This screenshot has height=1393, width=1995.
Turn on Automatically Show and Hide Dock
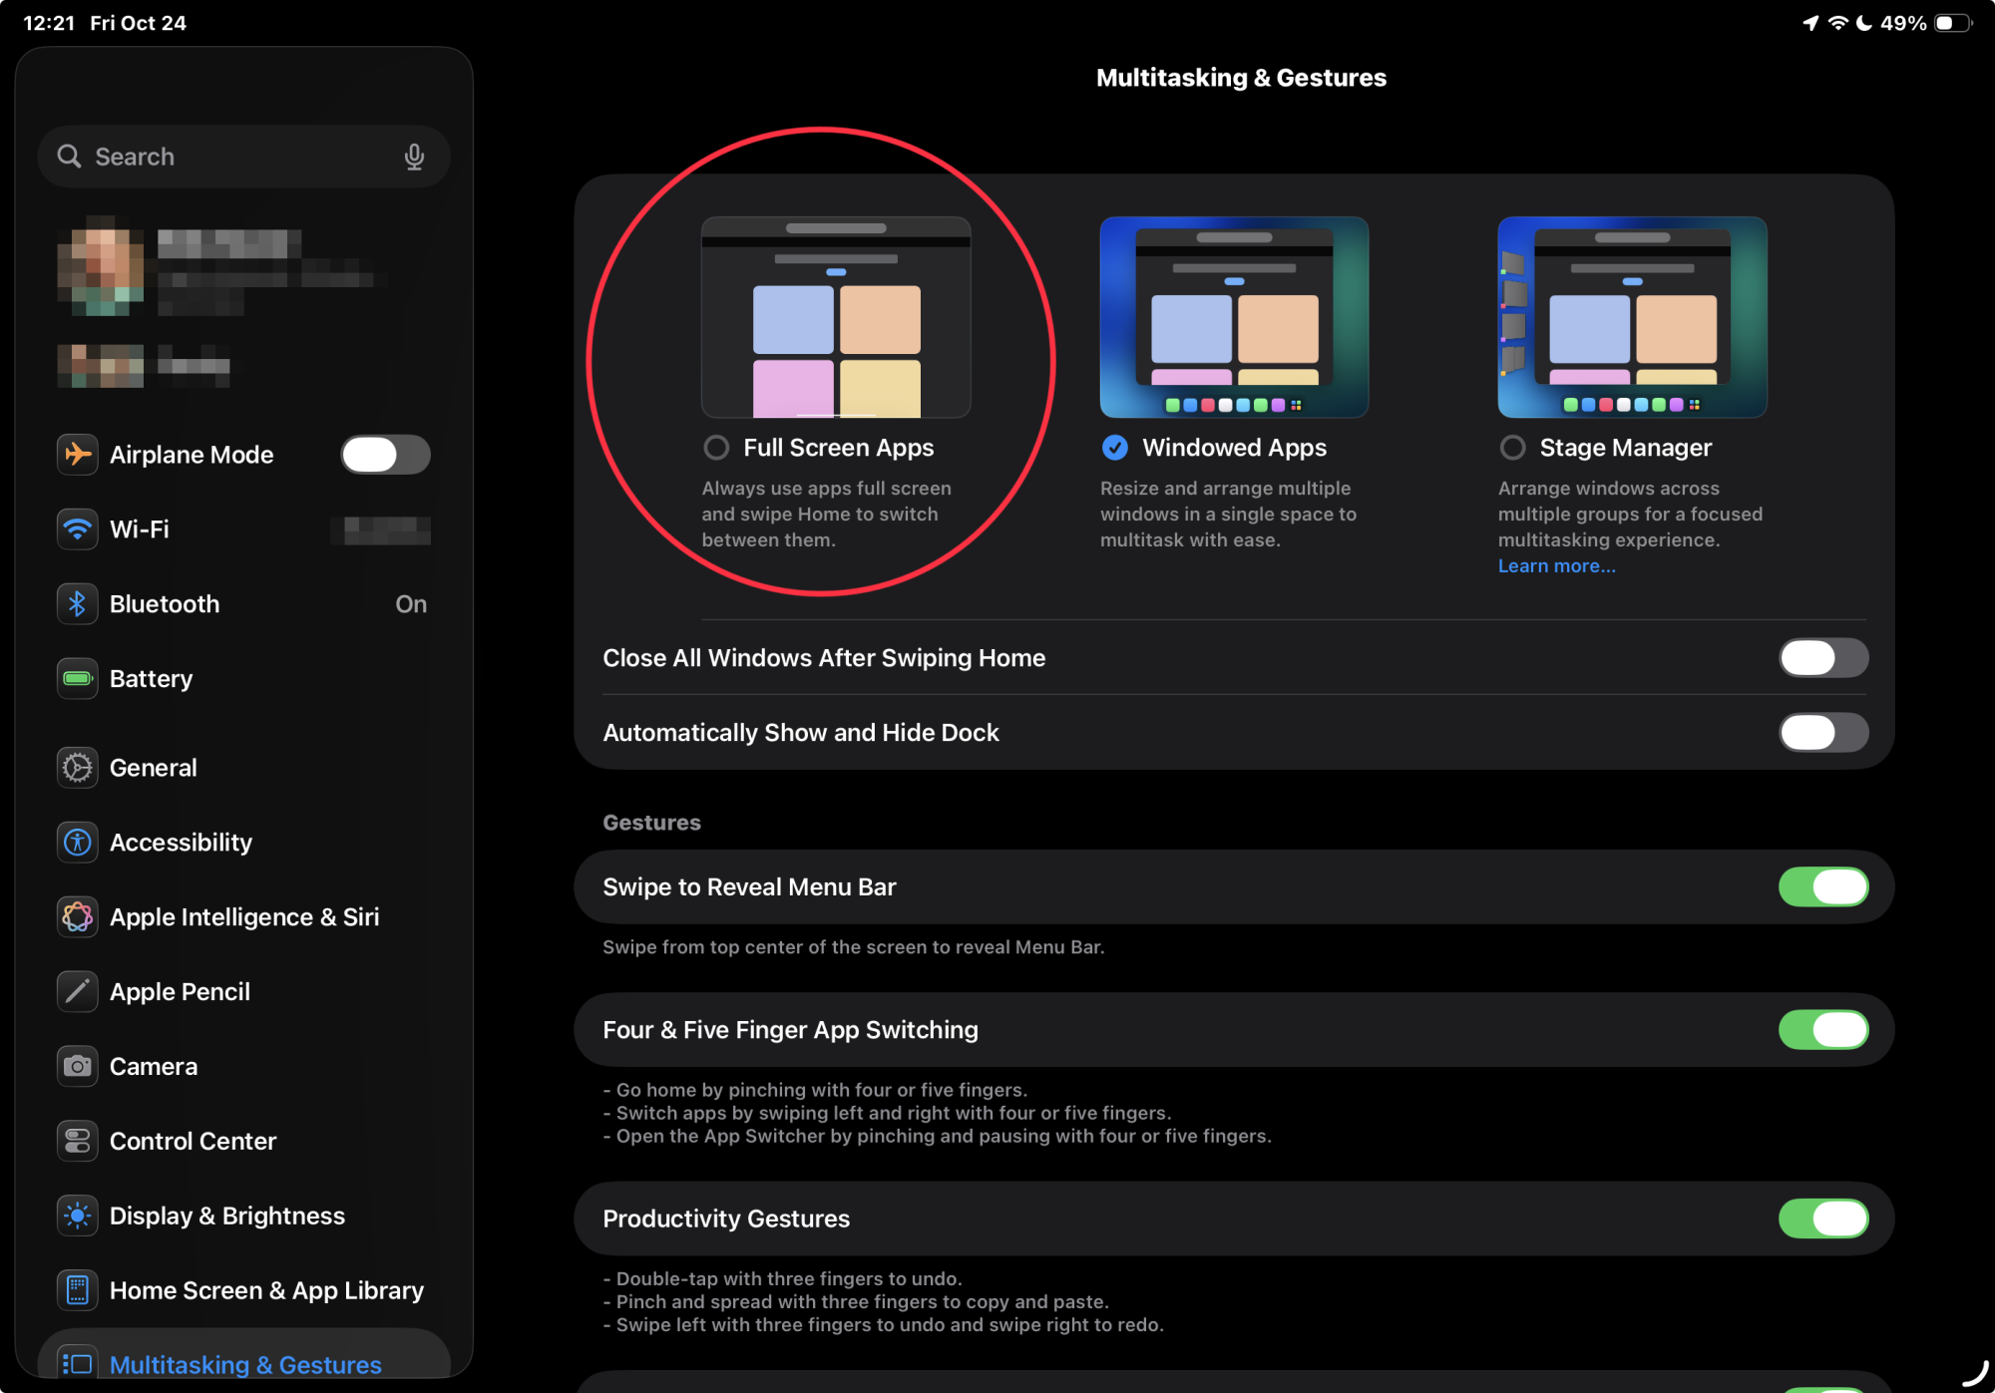1822,733
